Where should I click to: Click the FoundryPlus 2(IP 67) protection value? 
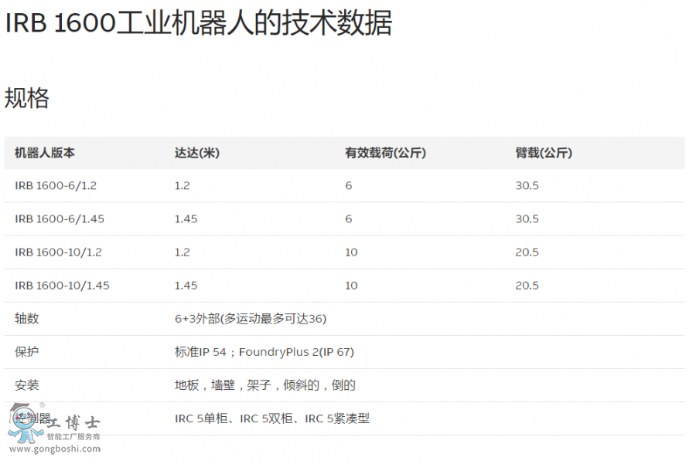298,351
